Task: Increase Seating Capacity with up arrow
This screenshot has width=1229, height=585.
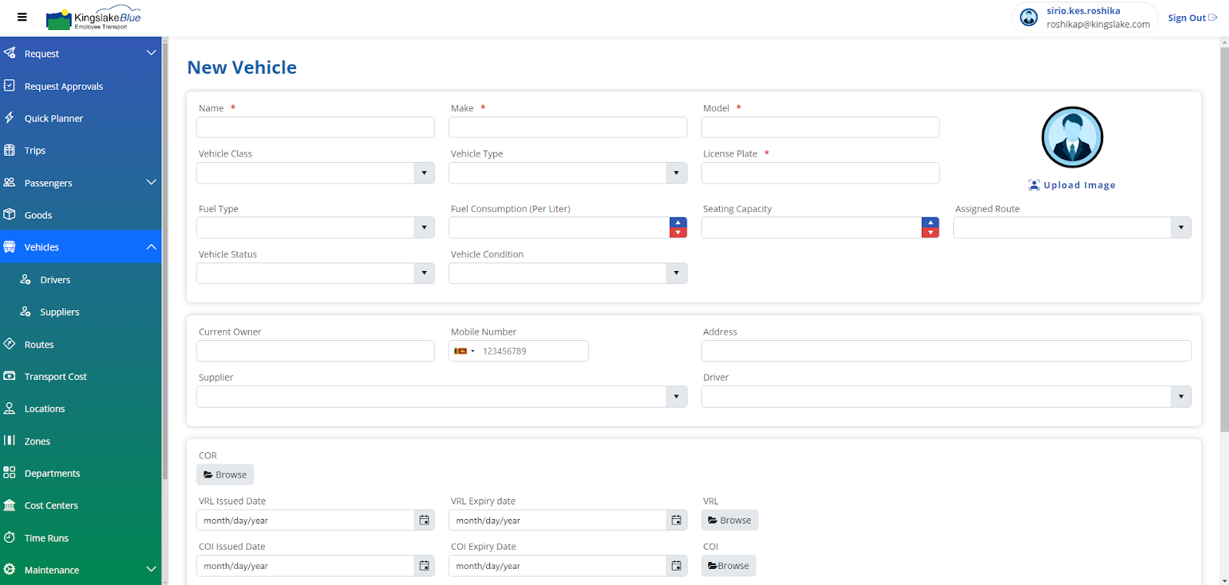Action: pos(930,223)
